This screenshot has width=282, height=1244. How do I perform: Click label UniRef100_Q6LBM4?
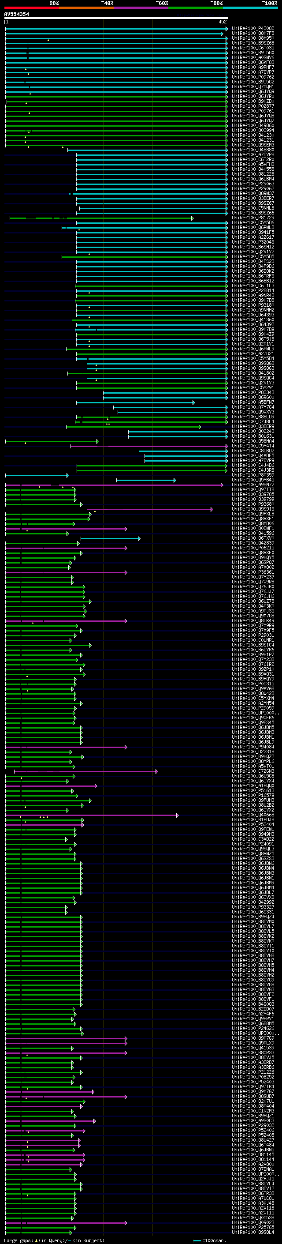pyautogui.click(x=253, y=179)
